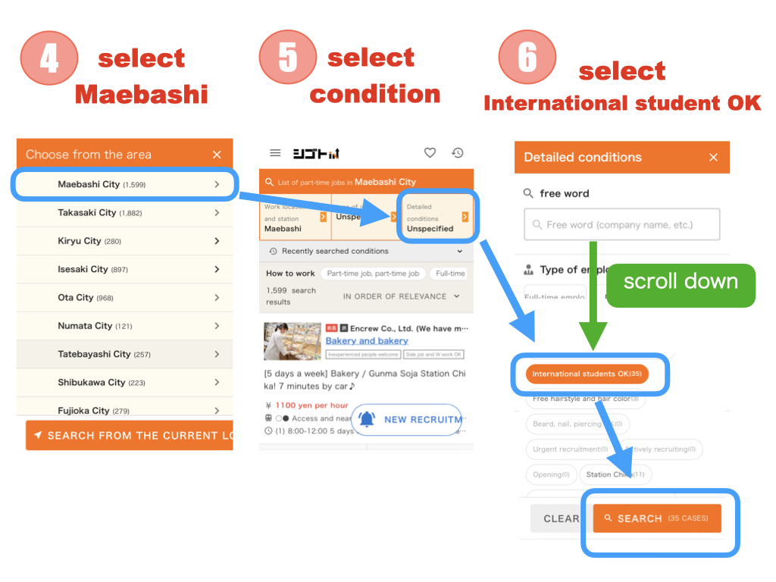This screenshot has height=582, width=776.
Task: Close the Detailed conditions panel
Action: coord(713,158)
